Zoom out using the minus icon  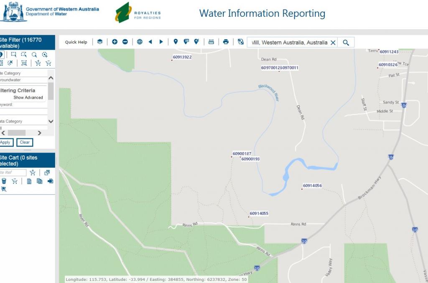coord(125,42)
